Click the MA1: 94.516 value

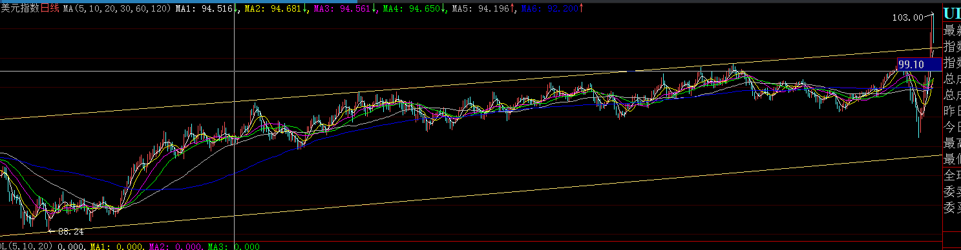pos(205,9)
